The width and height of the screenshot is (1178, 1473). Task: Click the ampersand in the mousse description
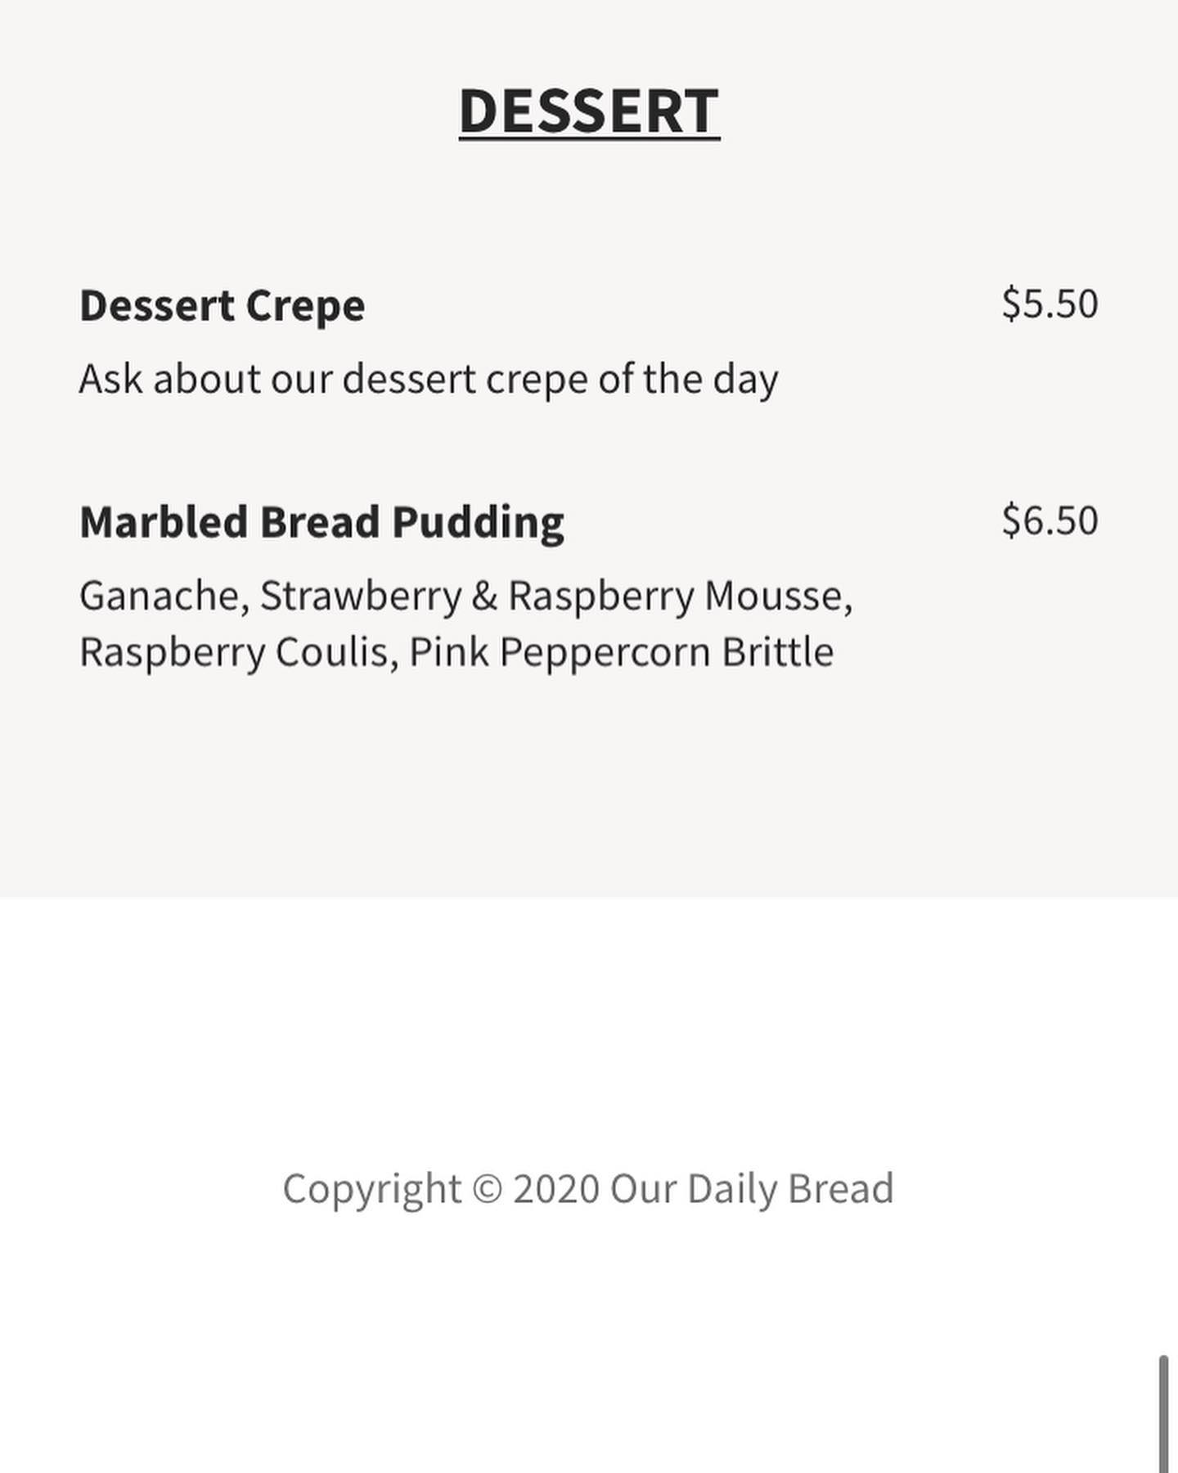pyautogui.click(x=484, y=596)
